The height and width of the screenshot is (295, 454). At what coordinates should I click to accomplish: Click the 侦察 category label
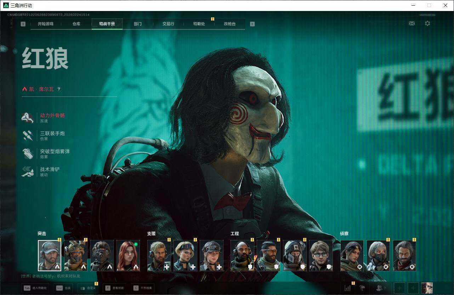click(x=344, y=234)
